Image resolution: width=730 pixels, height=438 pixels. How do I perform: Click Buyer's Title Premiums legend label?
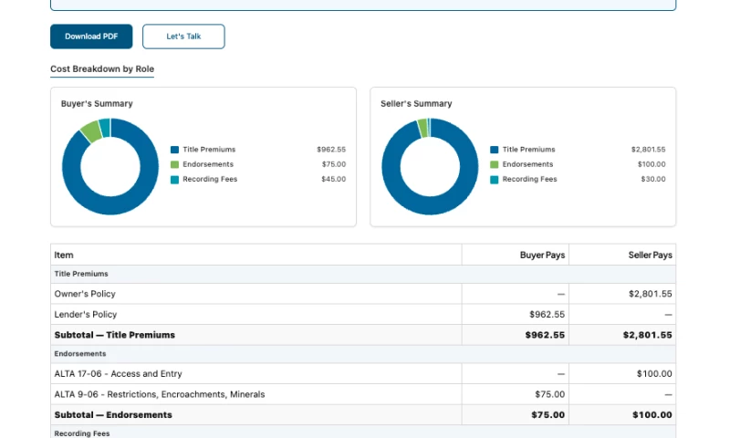coord(209,150)
